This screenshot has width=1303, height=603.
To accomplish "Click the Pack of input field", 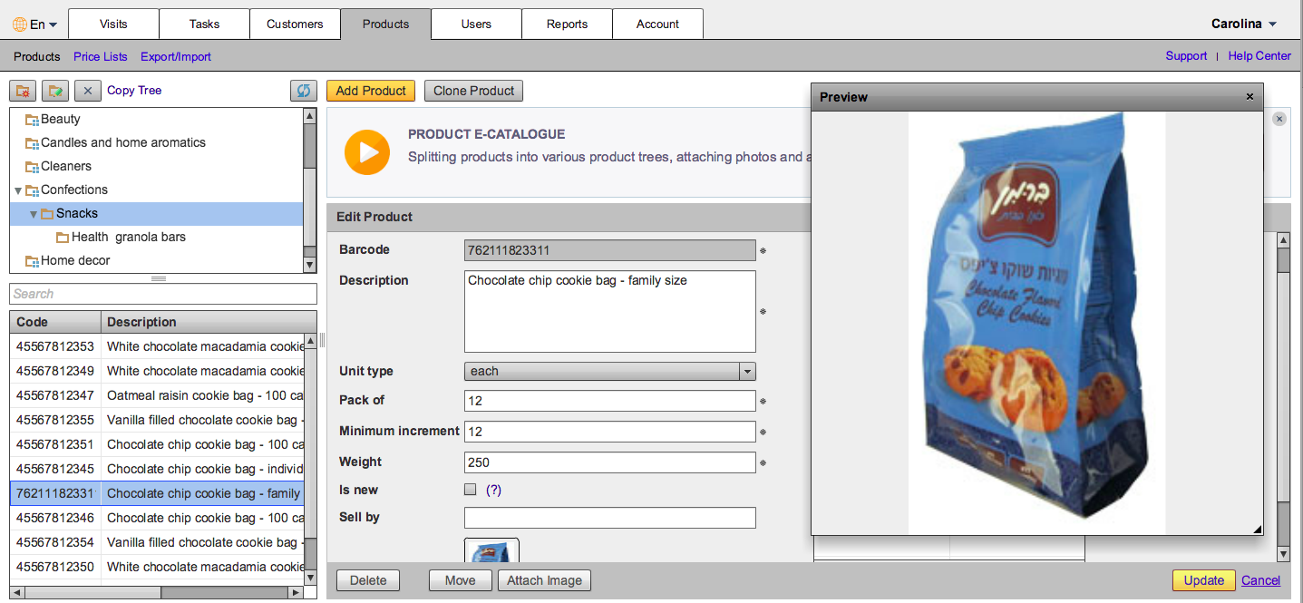I will click(x=609, y=401).
